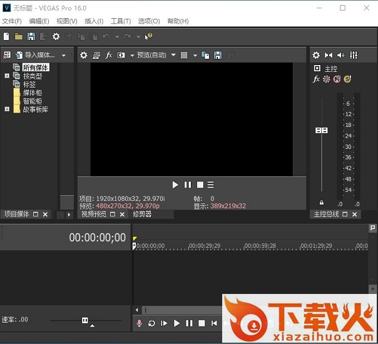Screen dimensions: 378x344
Task: Open the 预览(自动) quality dropdown
Action: [x=156, y=55]
